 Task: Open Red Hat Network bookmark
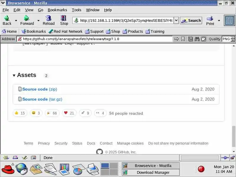[65, 32]
